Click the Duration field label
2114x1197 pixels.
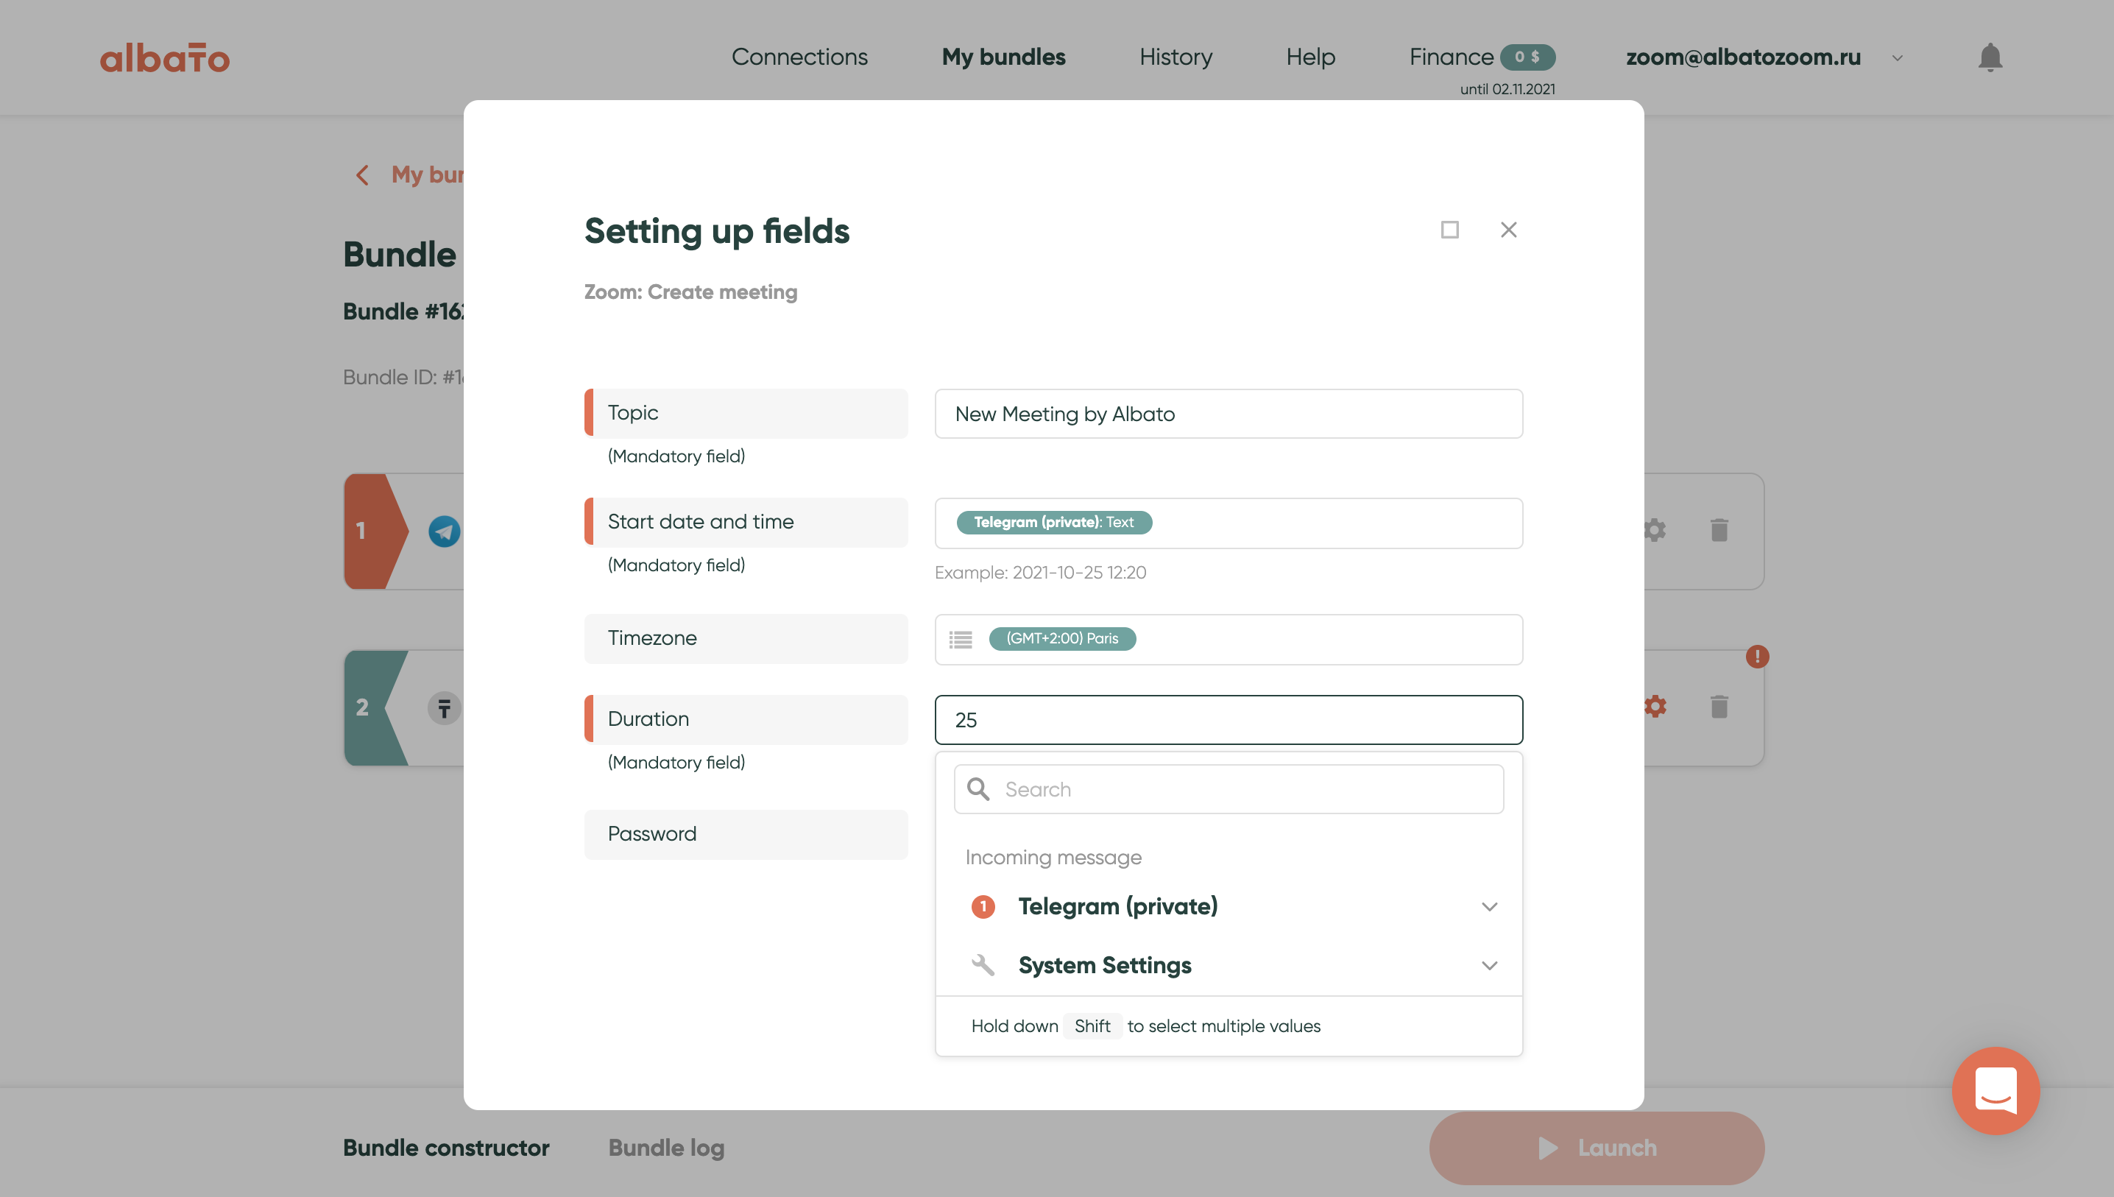(x=746, y=719)
